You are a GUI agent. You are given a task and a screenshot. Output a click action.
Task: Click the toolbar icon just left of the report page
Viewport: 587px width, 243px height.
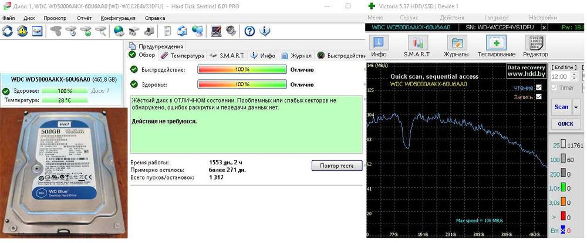(149, 31)
